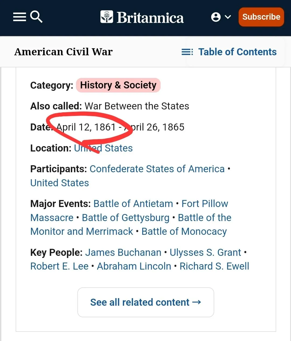The height and width of the screenshot is (341, 291).
Task: Select the Britannica thistle logo
Action: click(107, 17)
